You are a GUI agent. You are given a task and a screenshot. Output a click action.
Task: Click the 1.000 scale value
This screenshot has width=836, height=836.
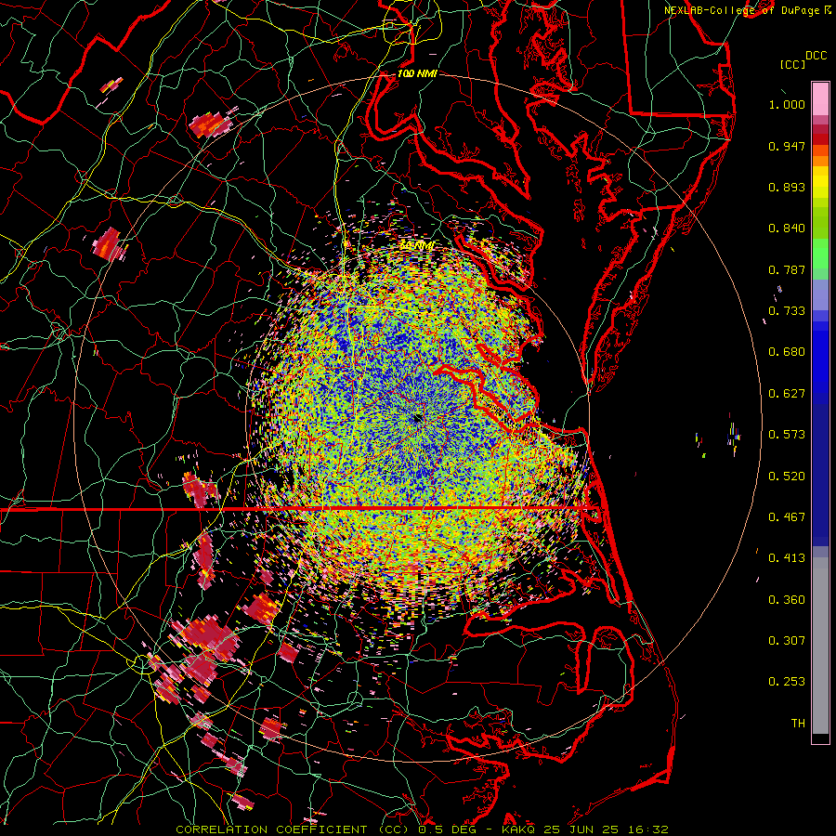pos(787,104)
